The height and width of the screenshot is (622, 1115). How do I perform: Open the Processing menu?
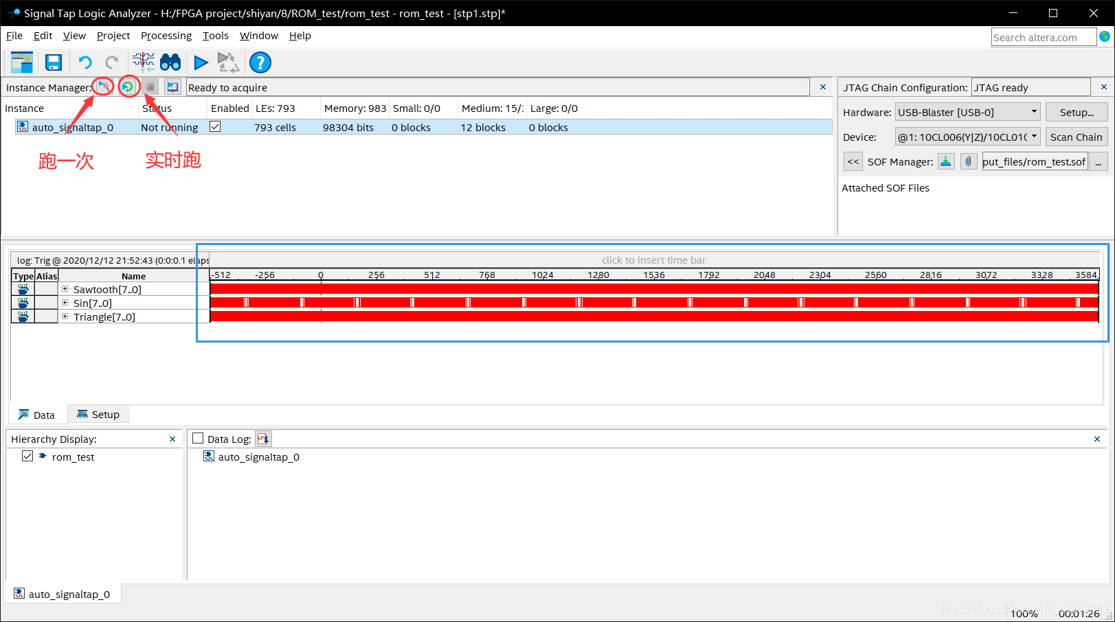166,36
